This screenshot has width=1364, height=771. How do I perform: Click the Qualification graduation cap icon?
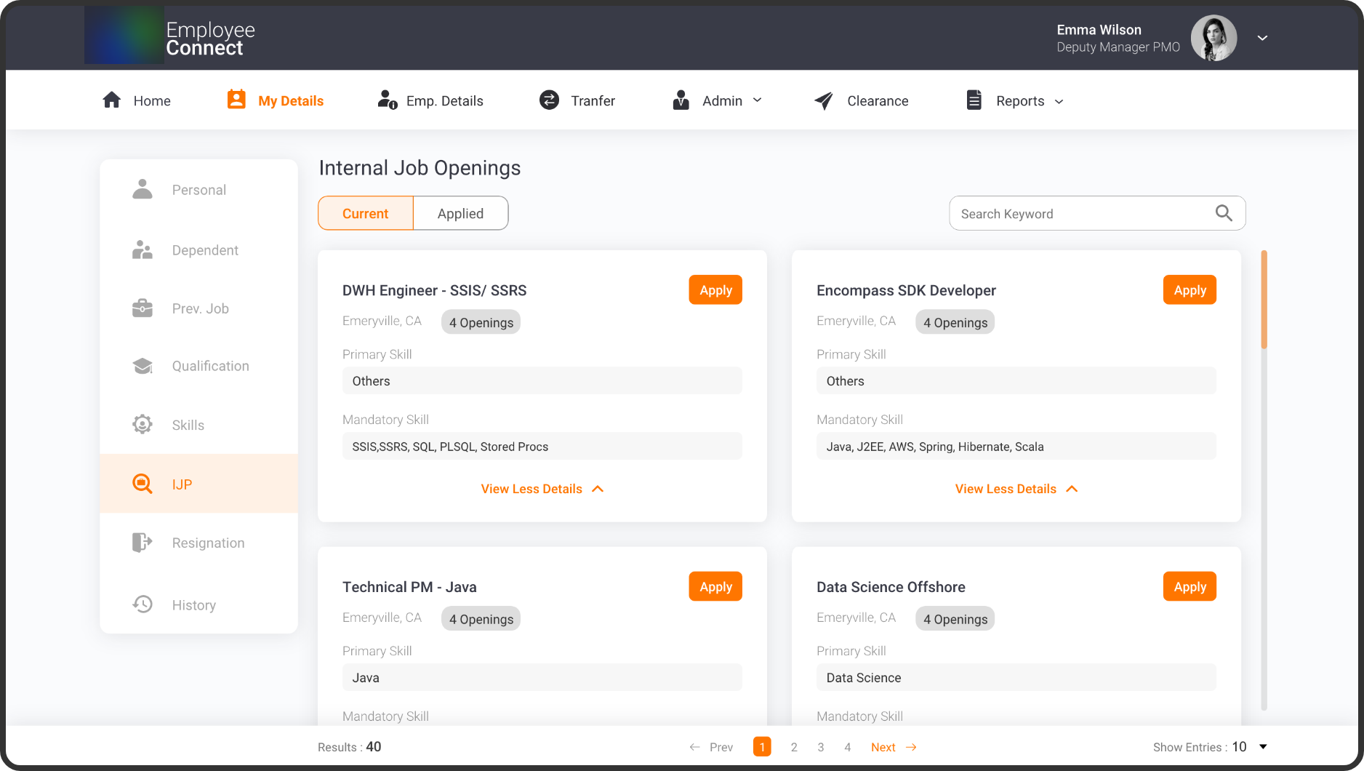click(x=143, y=366)
